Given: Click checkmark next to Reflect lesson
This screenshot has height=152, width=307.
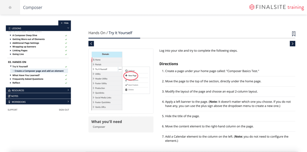Looking at the screenshot, I should click(66, 83).
